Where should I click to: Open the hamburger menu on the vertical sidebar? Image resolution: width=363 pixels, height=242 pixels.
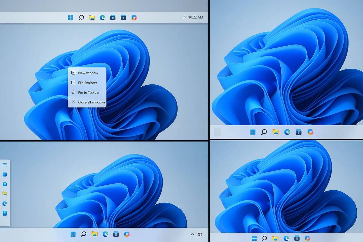(5, 165)
